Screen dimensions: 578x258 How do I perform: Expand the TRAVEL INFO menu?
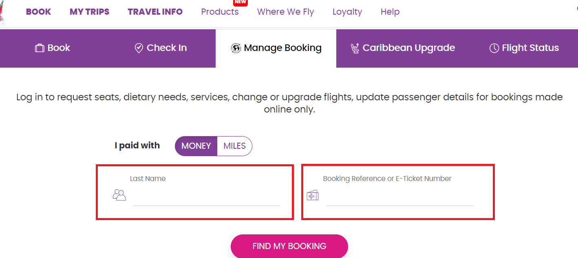pos(155,12)
